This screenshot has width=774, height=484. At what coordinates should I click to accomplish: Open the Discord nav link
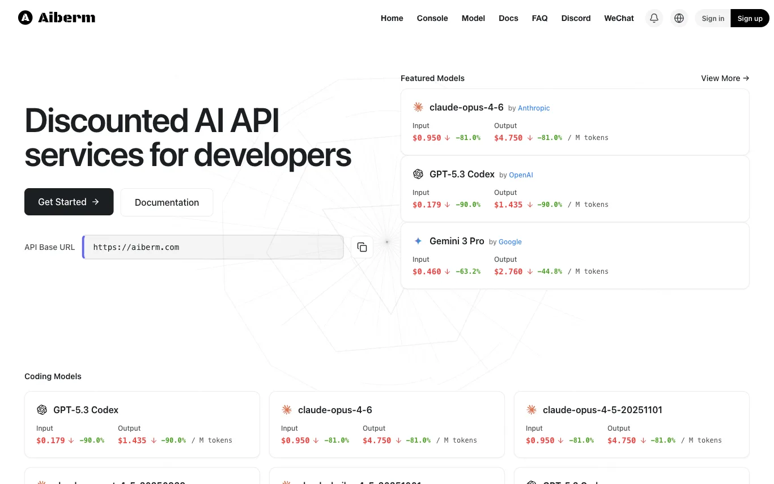pos(576,18)
